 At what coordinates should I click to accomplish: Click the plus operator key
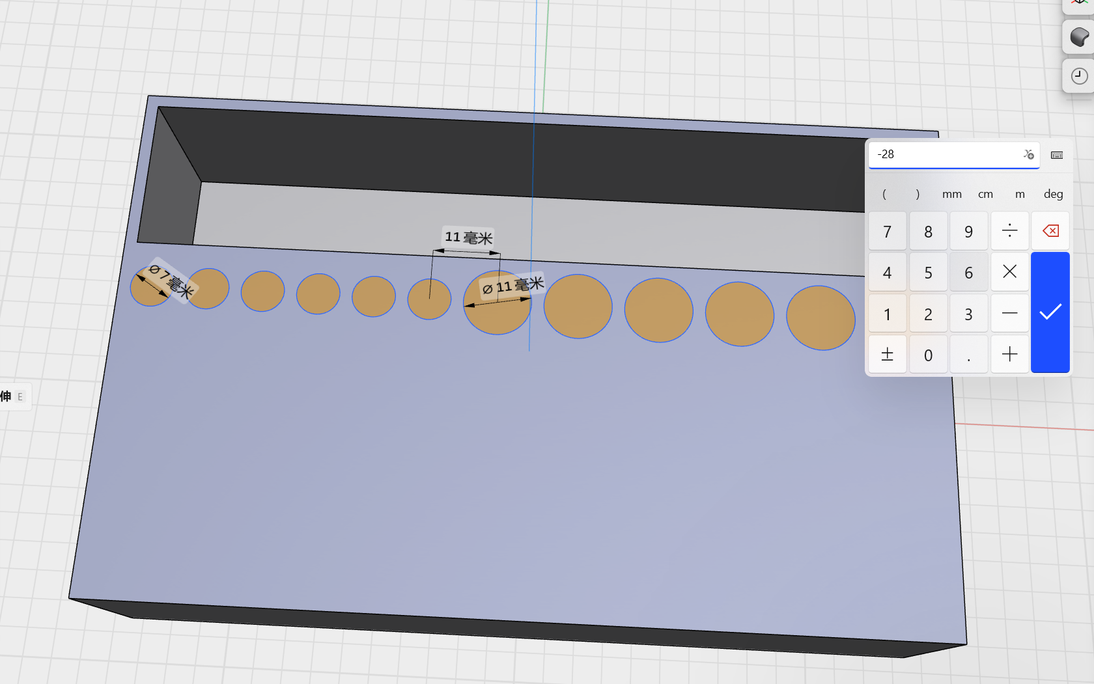pyautogui.click(x=1009, y=355)
